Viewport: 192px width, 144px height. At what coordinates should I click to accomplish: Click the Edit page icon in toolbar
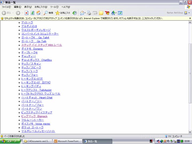click(x=95, y=13)
